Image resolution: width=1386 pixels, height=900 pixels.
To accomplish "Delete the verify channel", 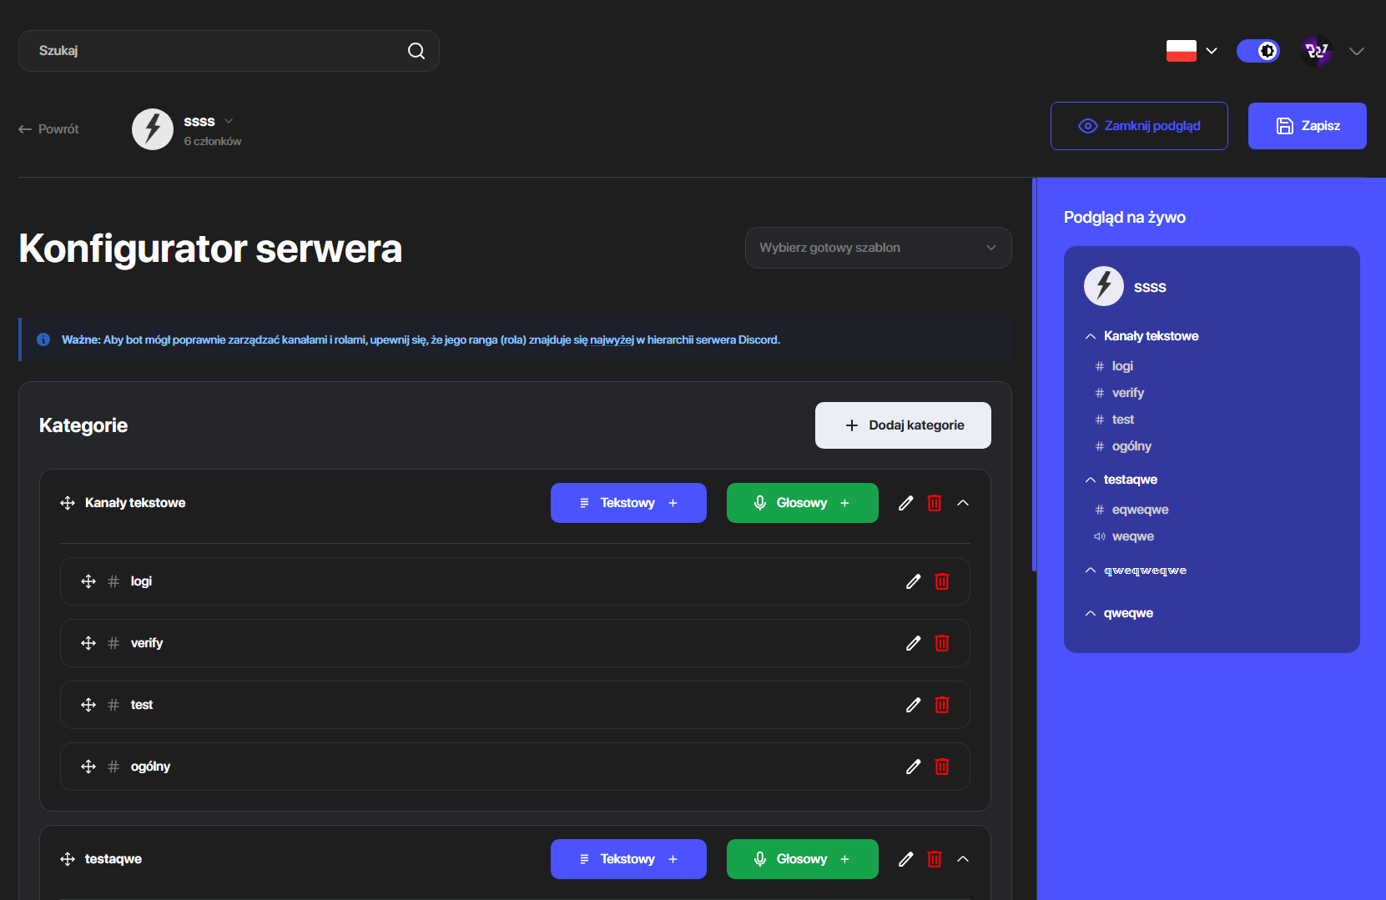I will [942, 643].
